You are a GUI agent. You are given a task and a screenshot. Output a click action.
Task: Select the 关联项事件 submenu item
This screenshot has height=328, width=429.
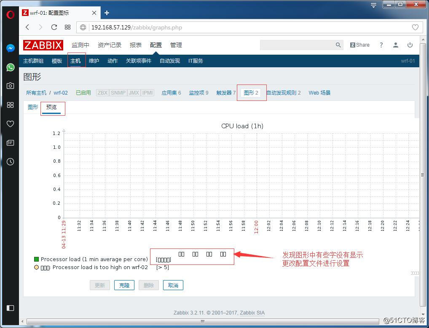click(139, 61)
